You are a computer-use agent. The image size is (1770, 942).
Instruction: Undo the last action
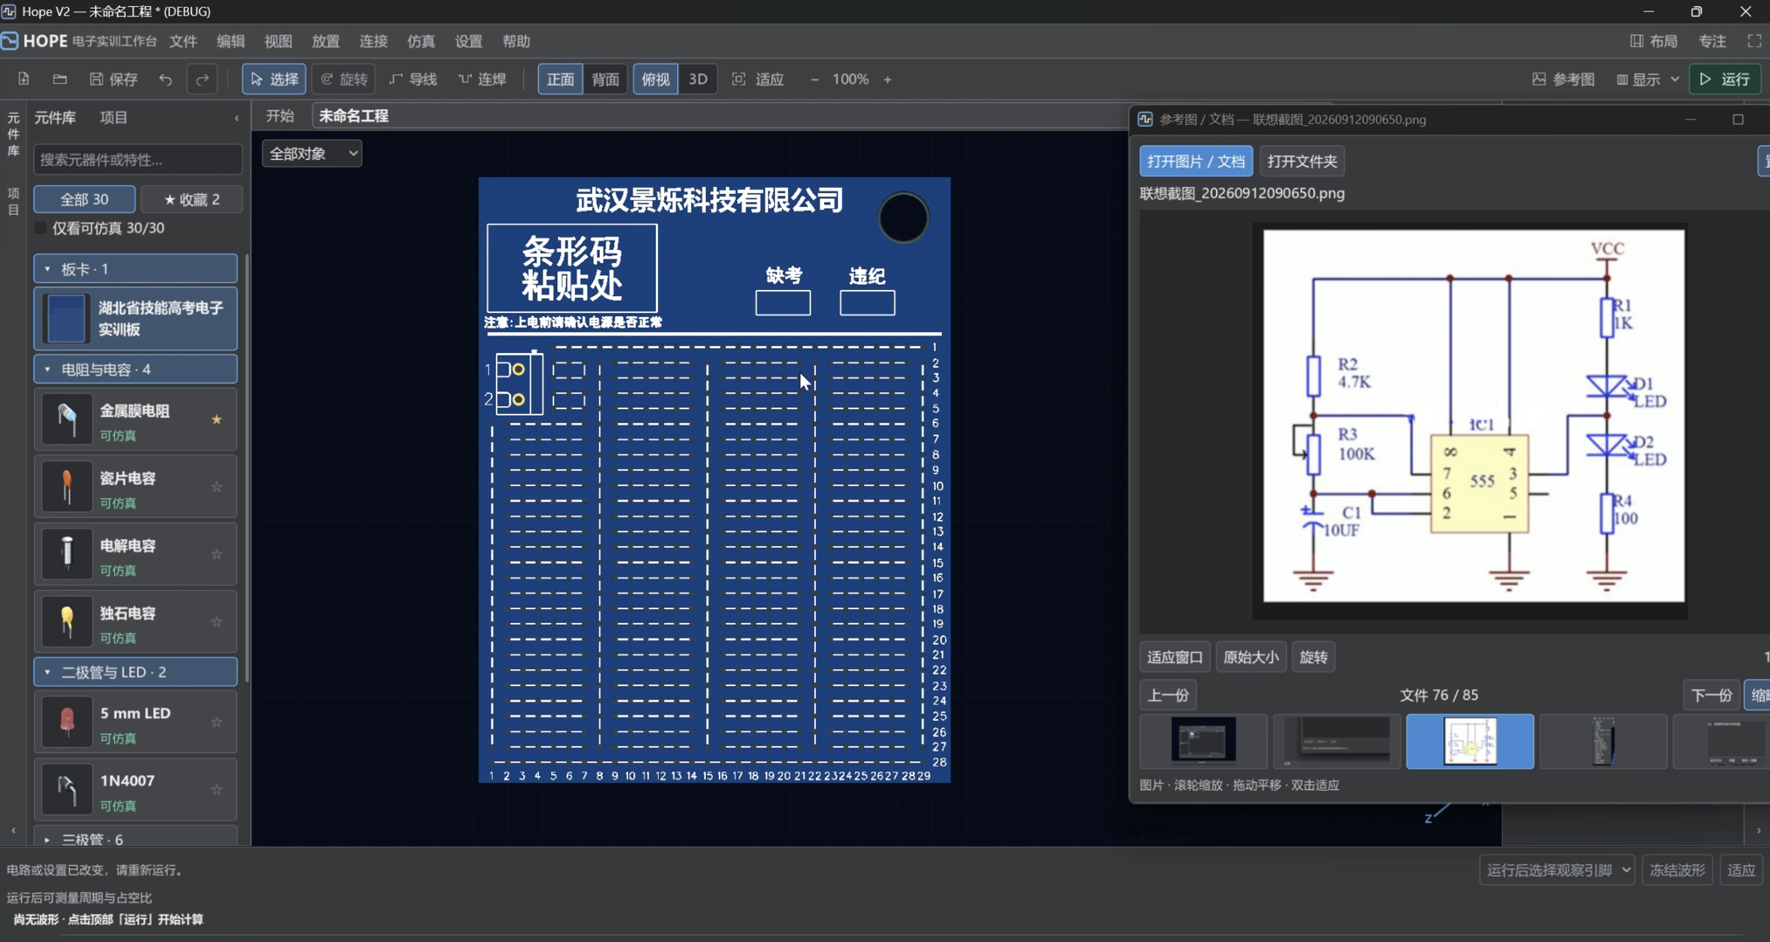tap(166, 79)
